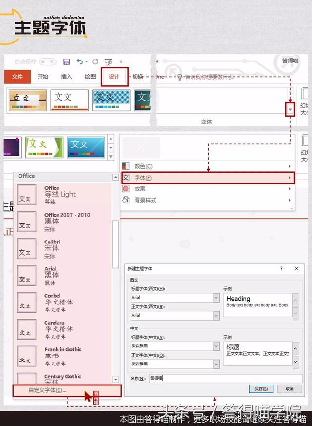The image size is (312, 426).
Task: Open the 颜色(C) submenu
Action: tap(208, 166)
